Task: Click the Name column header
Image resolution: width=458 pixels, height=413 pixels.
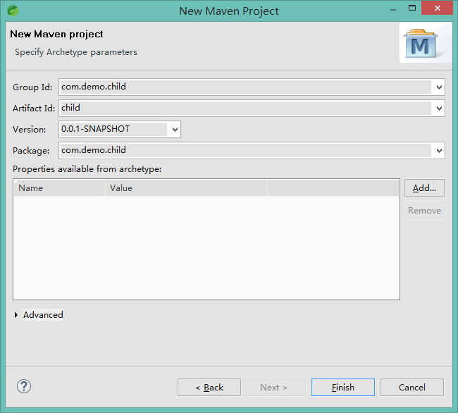Action: click(60, 187)
